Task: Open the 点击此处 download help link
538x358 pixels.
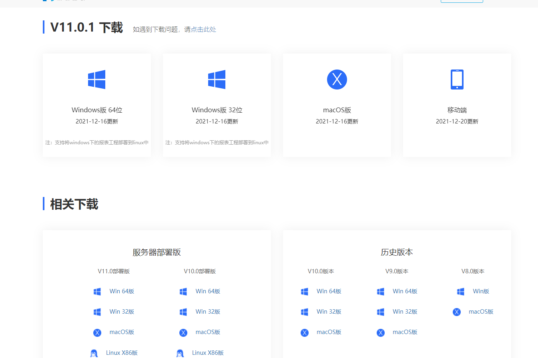Action: (205, 29)
